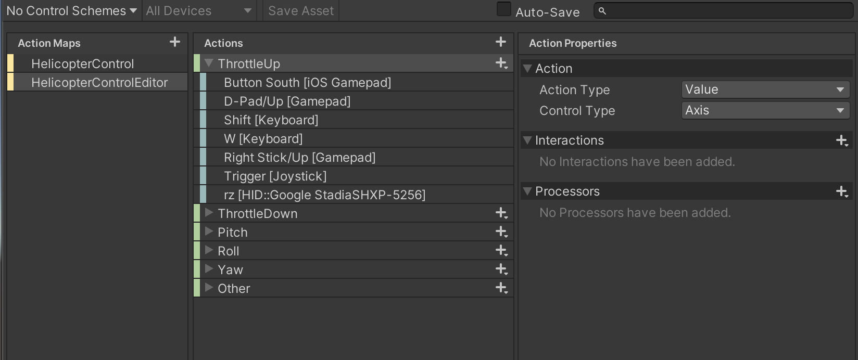Image resolution: width=858 pixels, height=360 pixels.
Task: Collapse the Processors section
Action: coord(527,191)
